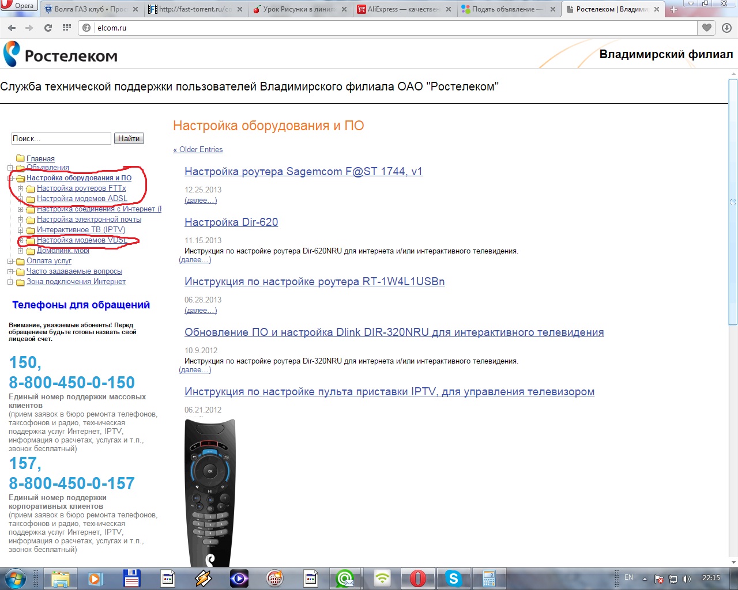Open the Настройка Dir-620 article
The height and width of the screenshot is (590, 738).
pos(231,222)
